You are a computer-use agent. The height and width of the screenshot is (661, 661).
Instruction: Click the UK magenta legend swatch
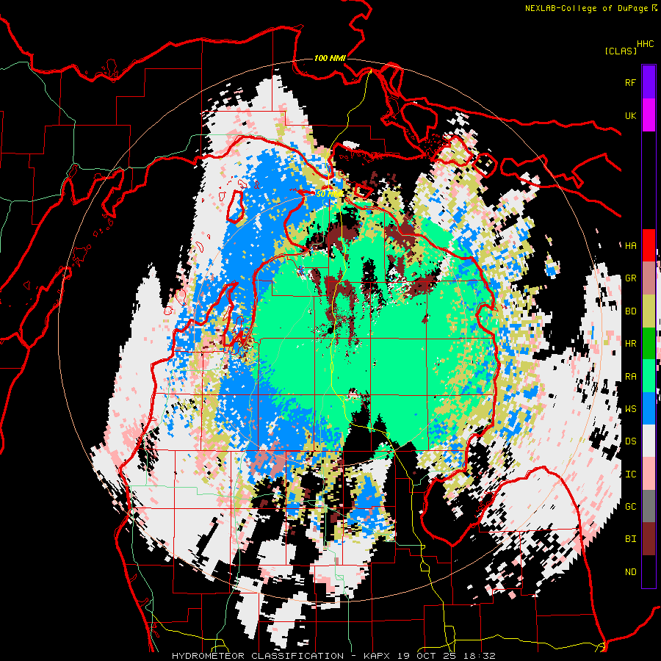(649, 115)
